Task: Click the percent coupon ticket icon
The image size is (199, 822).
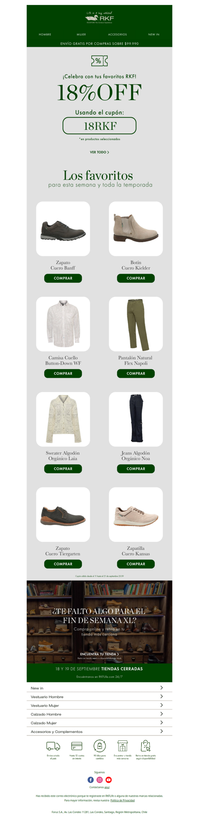Action: click(x=99, y=61)
